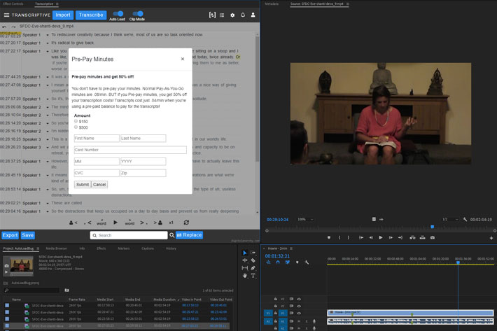Open timeline wrench display settings
Screen dimensions: 497x331
tap(307, 262)
